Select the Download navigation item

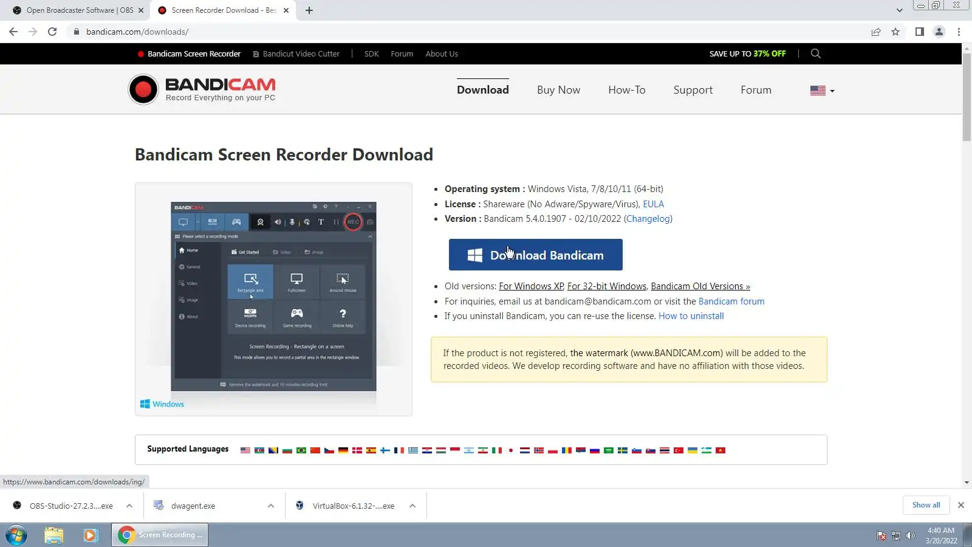(483, 90)
